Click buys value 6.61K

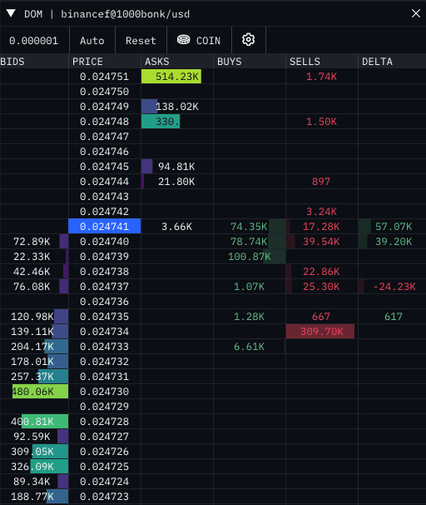249,347
